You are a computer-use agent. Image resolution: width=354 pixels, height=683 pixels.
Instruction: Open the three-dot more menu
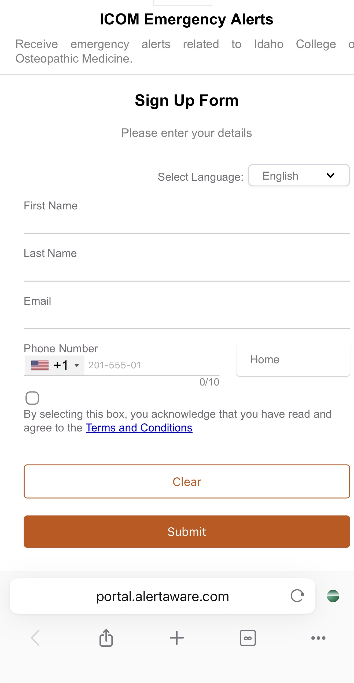(318, 638)
